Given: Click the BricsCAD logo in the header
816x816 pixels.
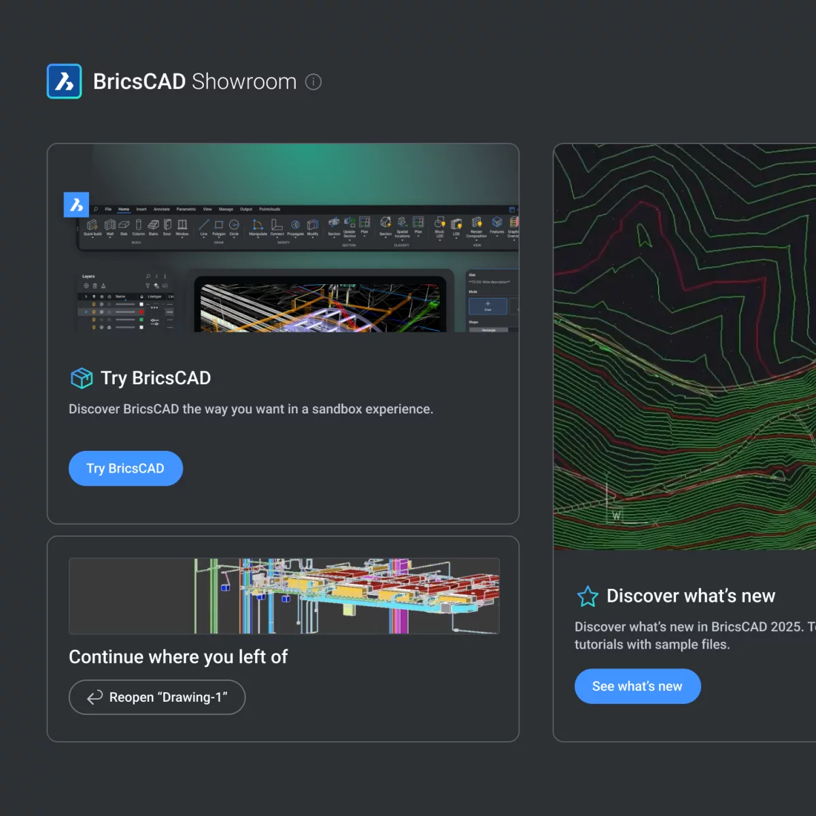Looking at the screenshot, I should point(65,82).
